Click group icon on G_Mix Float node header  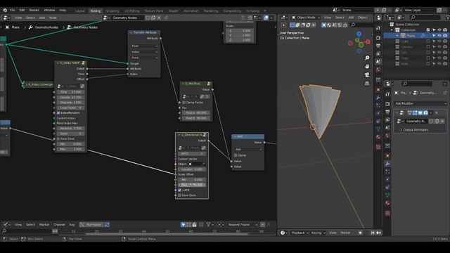pos(209,84)
